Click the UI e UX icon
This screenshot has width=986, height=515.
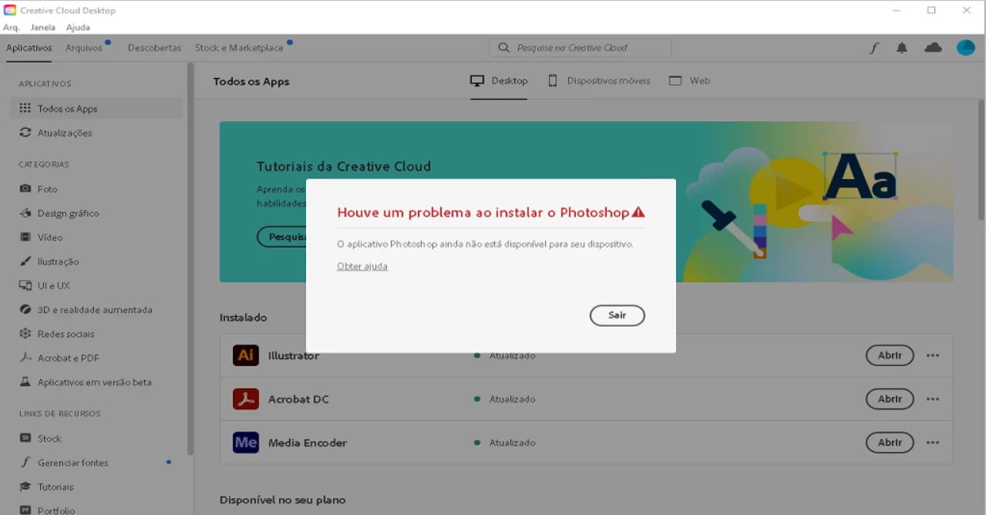[25, 285]
